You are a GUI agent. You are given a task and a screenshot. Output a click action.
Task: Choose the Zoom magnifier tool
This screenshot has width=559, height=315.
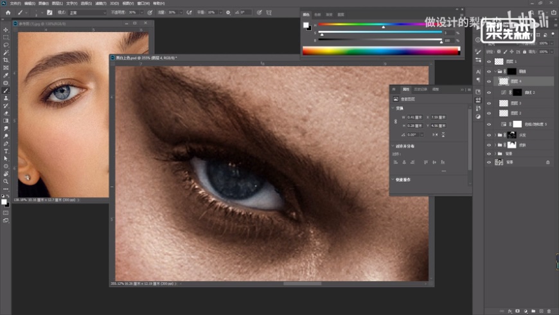tap(6, 181)
